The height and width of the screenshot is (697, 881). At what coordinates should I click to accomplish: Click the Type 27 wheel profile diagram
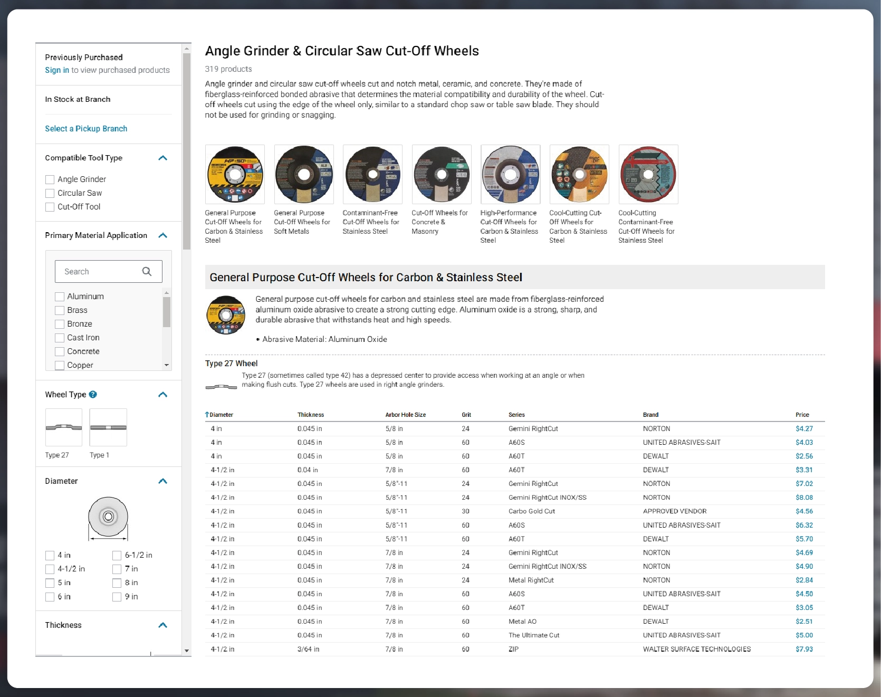222,387
